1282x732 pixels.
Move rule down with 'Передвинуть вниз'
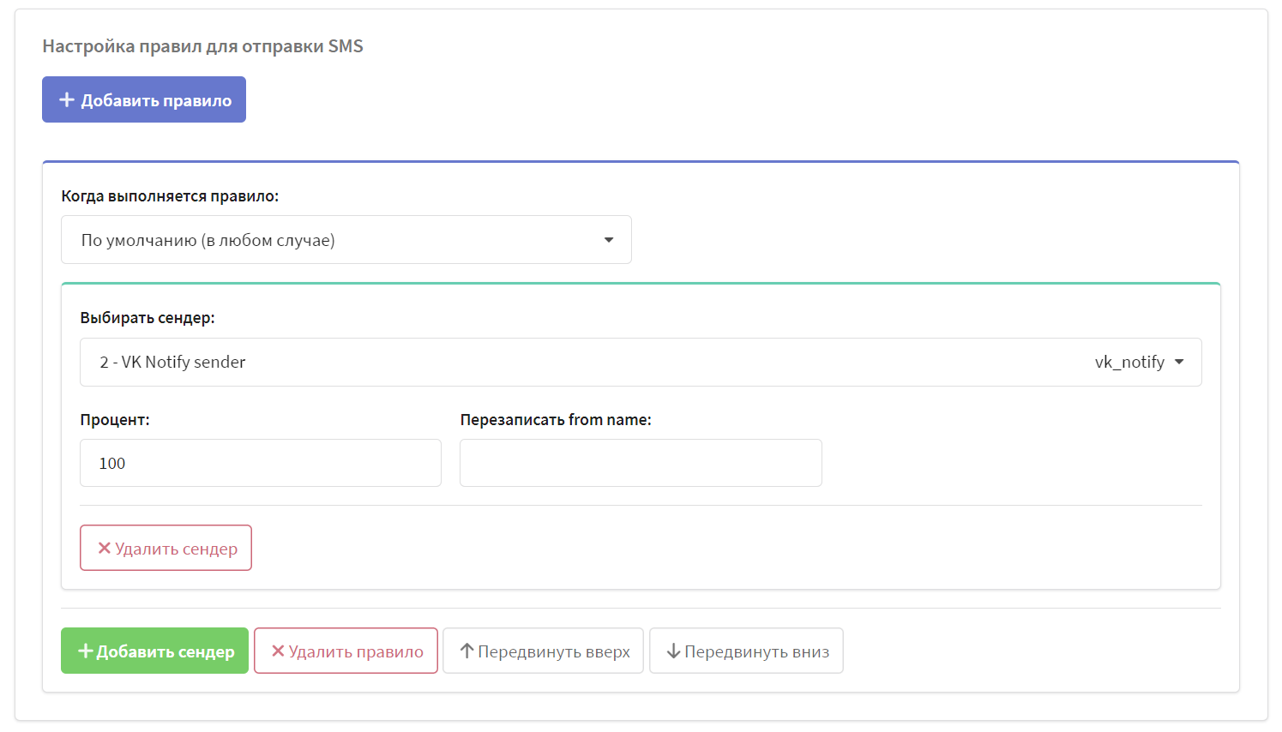[x=746, y=651]
